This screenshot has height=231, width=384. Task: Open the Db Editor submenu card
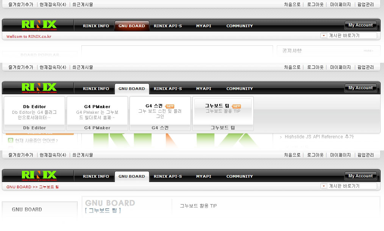click(34, 114)
